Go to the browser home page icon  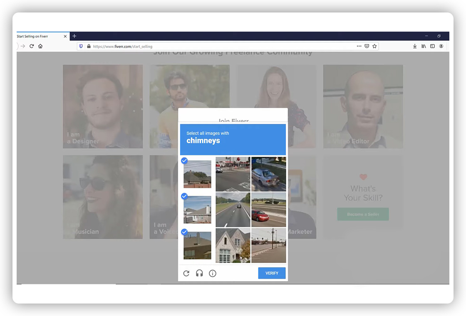pyautogui.click(x=40, y=46)
